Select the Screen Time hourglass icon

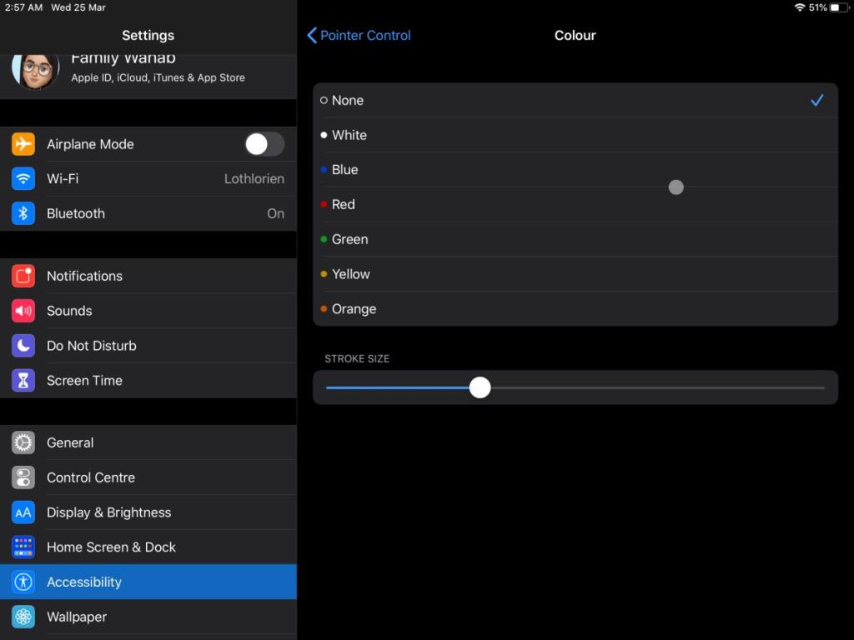click(x=23, y=380)
